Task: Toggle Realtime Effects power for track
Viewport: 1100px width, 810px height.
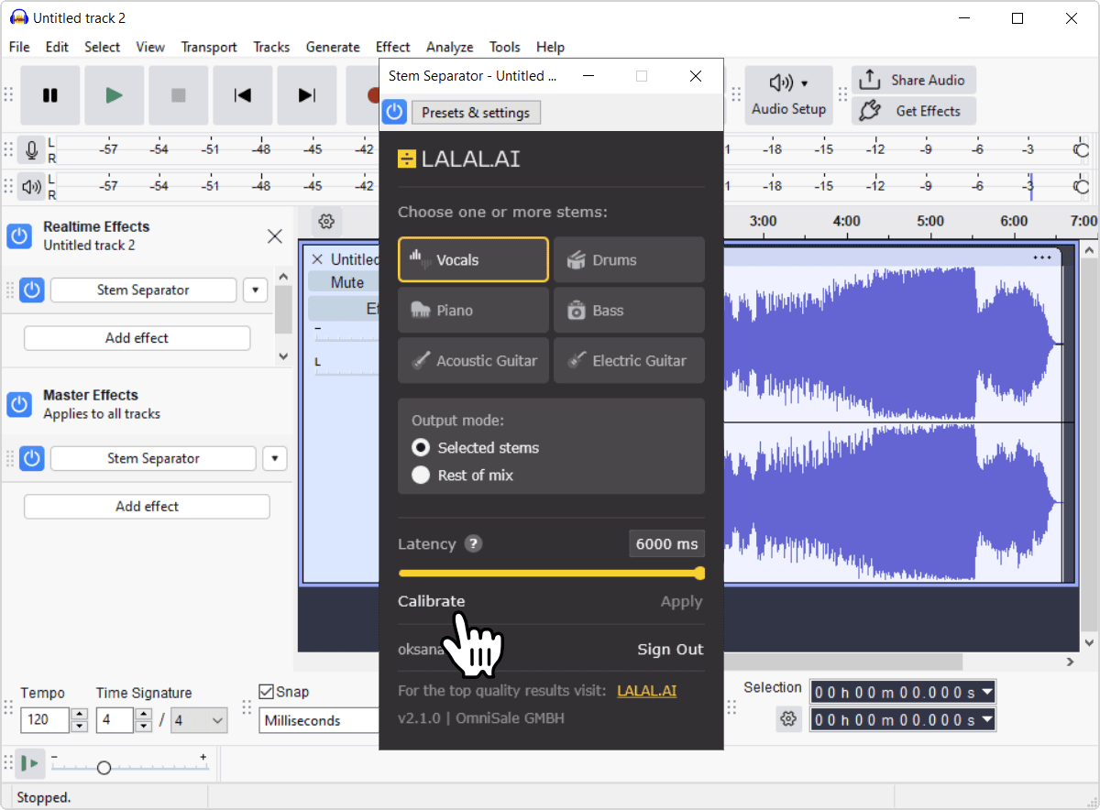Action: [19, 235]
